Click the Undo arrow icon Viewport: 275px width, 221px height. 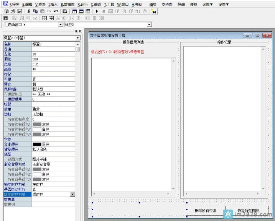tap(56, 11)
